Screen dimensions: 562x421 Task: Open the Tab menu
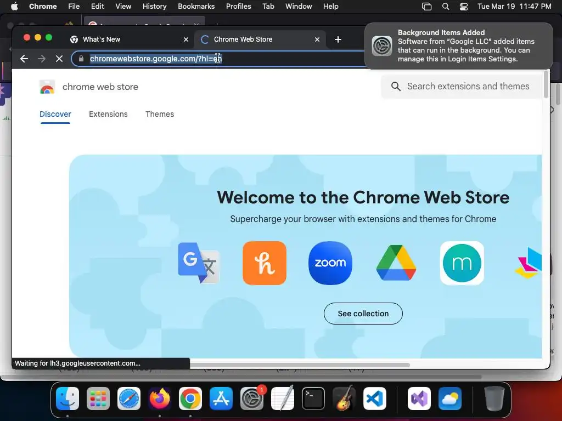pos(268,7)
